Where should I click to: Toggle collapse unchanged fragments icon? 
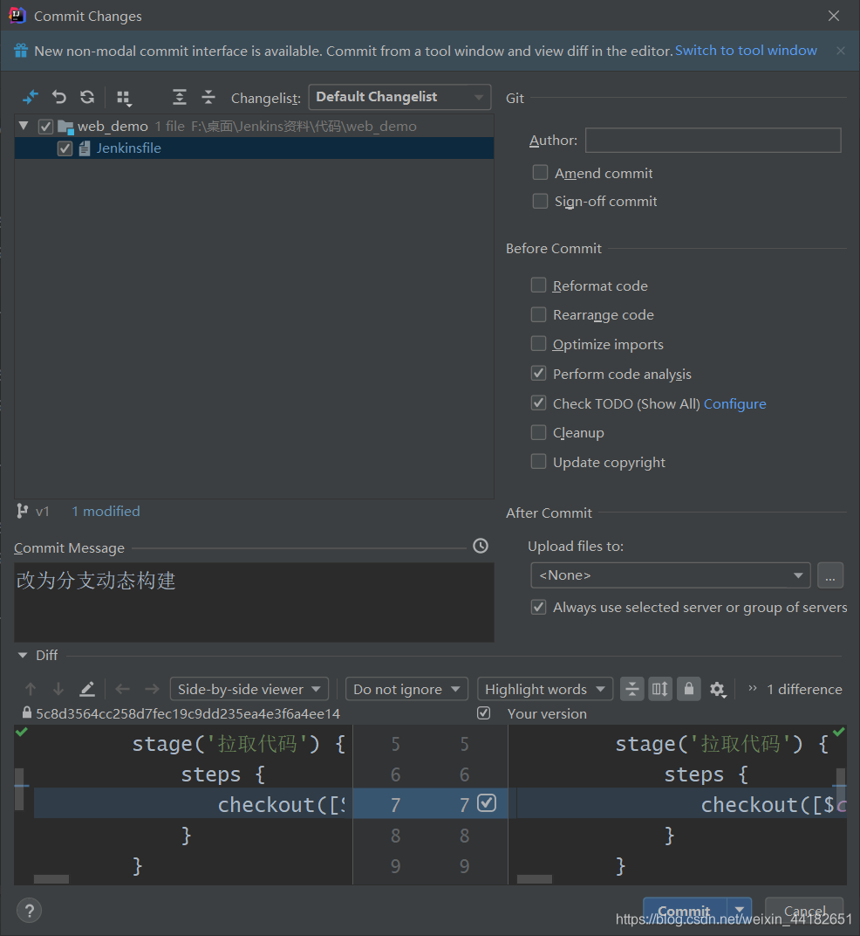632,689
